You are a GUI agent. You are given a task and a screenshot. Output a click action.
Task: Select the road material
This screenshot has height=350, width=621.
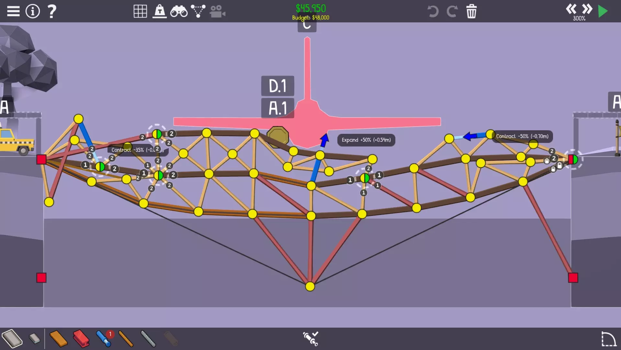click(12, 339)
